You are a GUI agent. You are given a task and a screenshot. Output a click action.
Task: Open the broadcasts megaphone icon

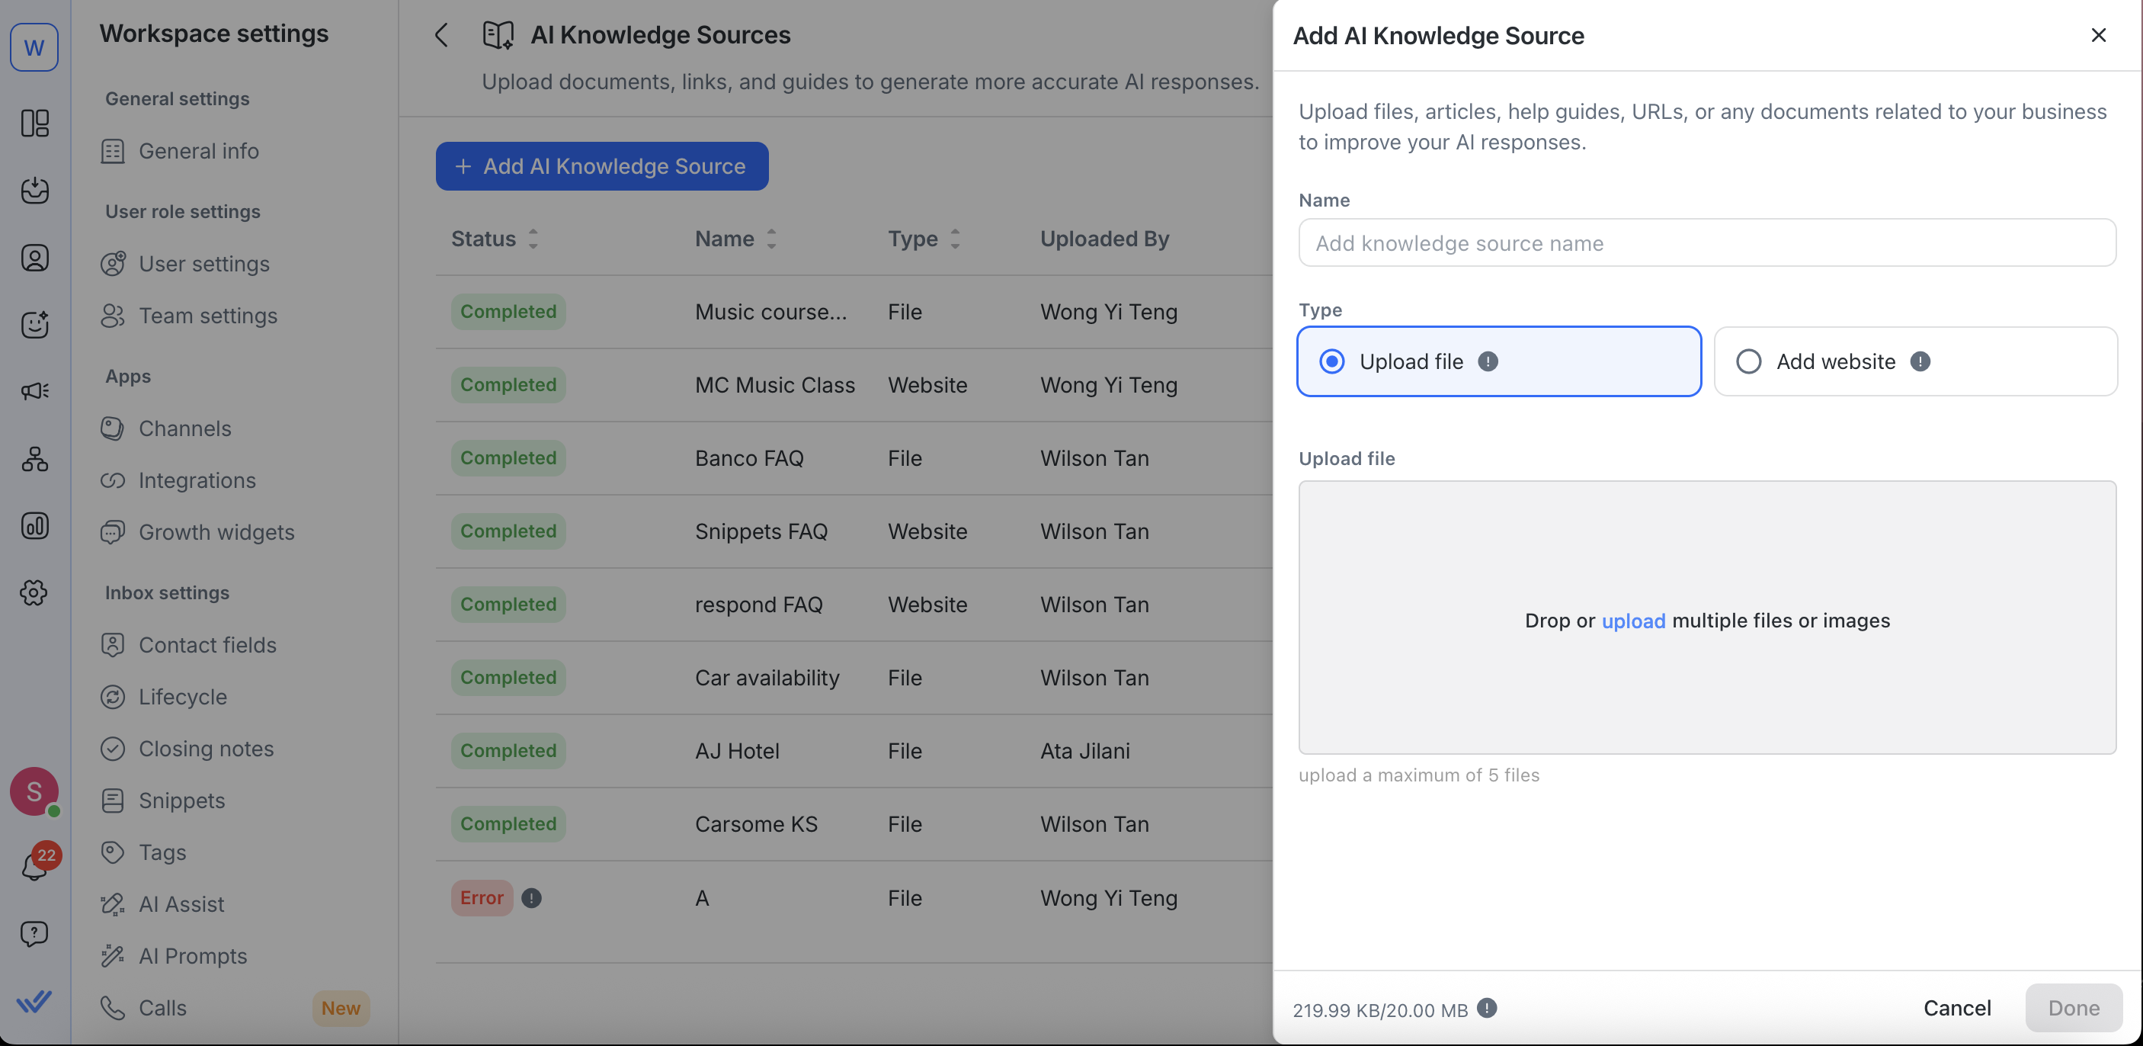(34, 391)
